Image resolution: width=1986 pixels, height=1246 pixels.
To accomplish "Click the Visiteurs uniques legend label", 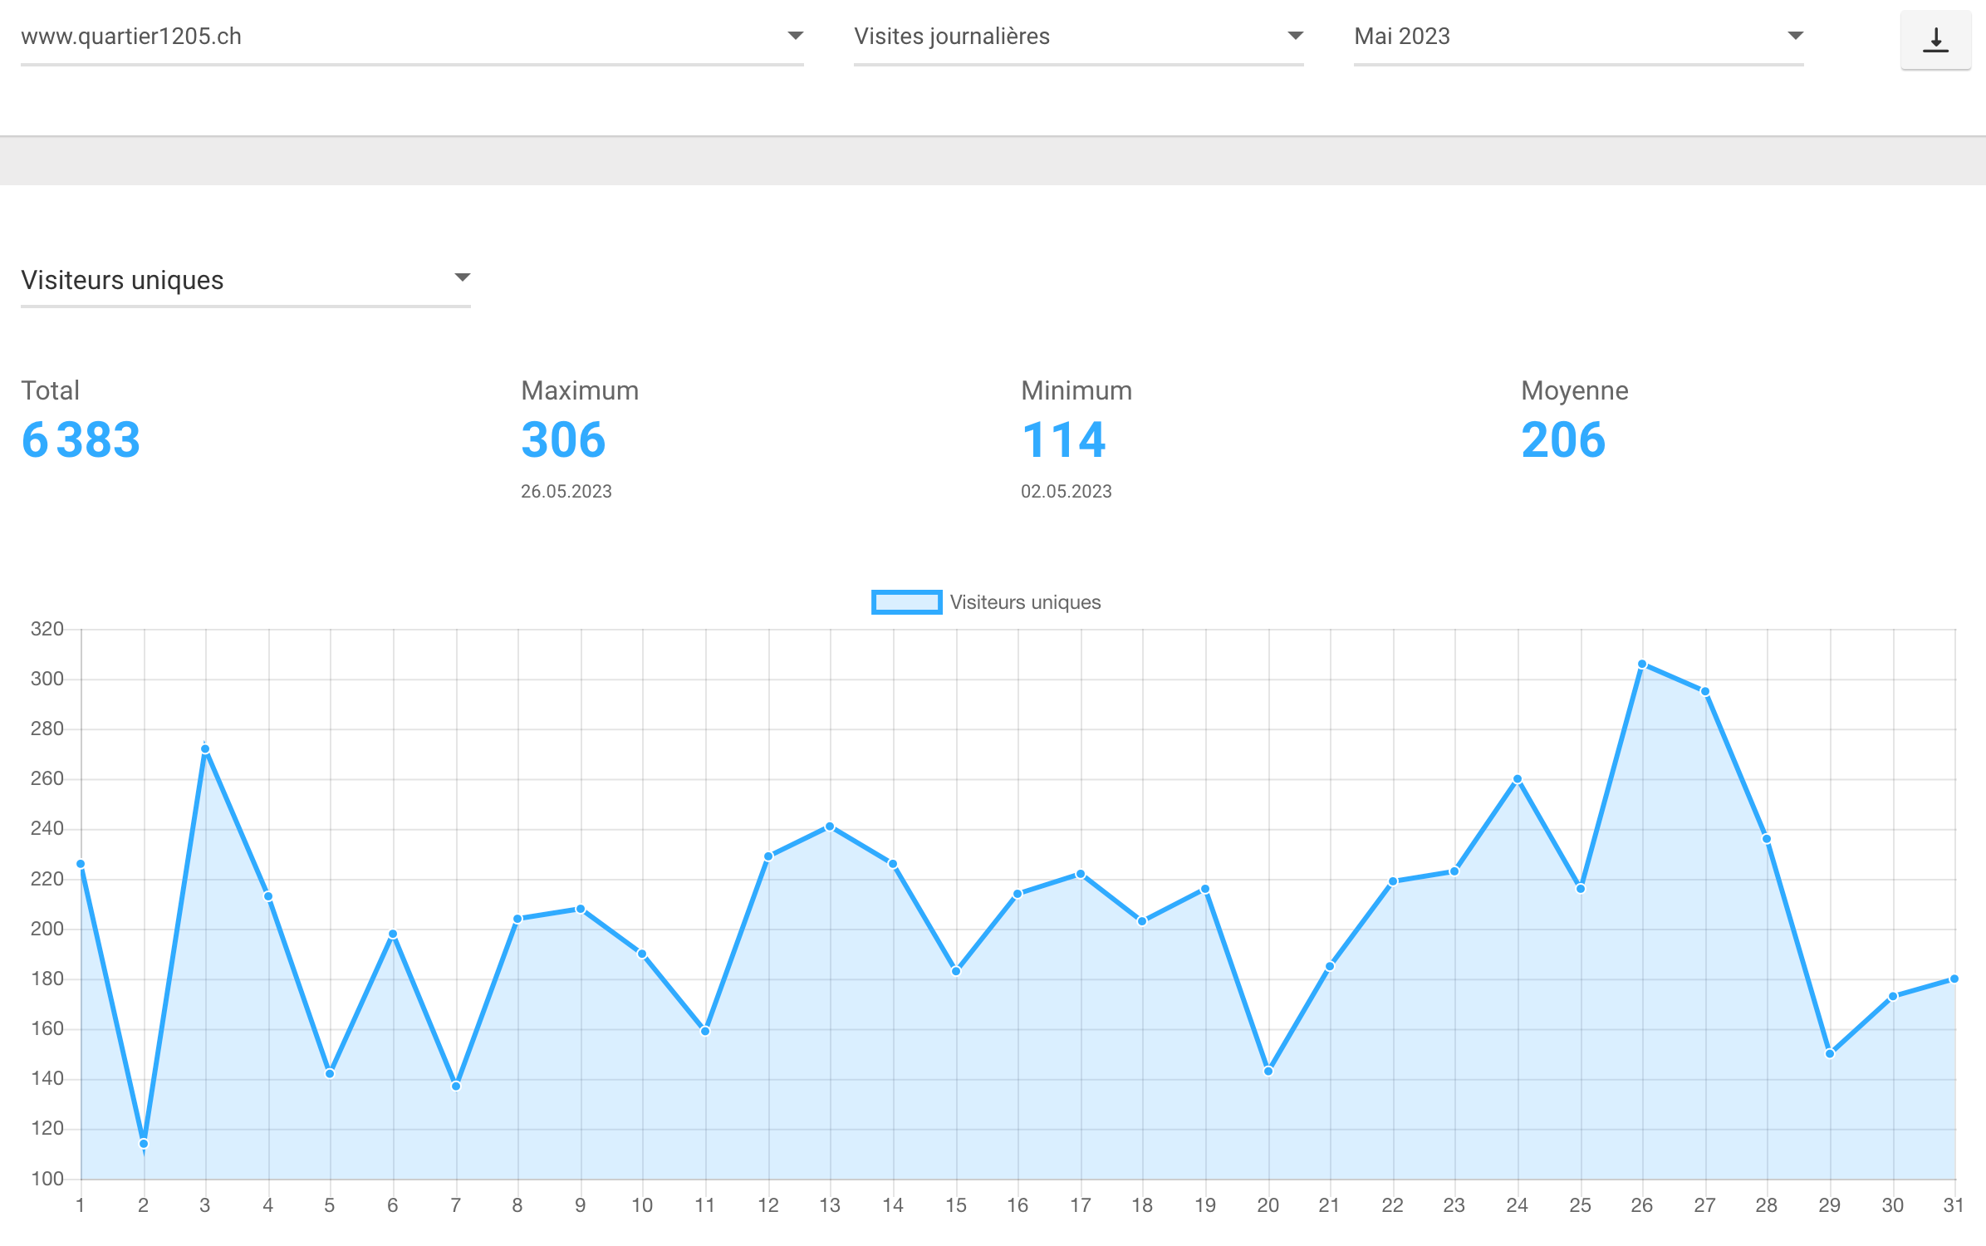I will tap(1025, 602).
